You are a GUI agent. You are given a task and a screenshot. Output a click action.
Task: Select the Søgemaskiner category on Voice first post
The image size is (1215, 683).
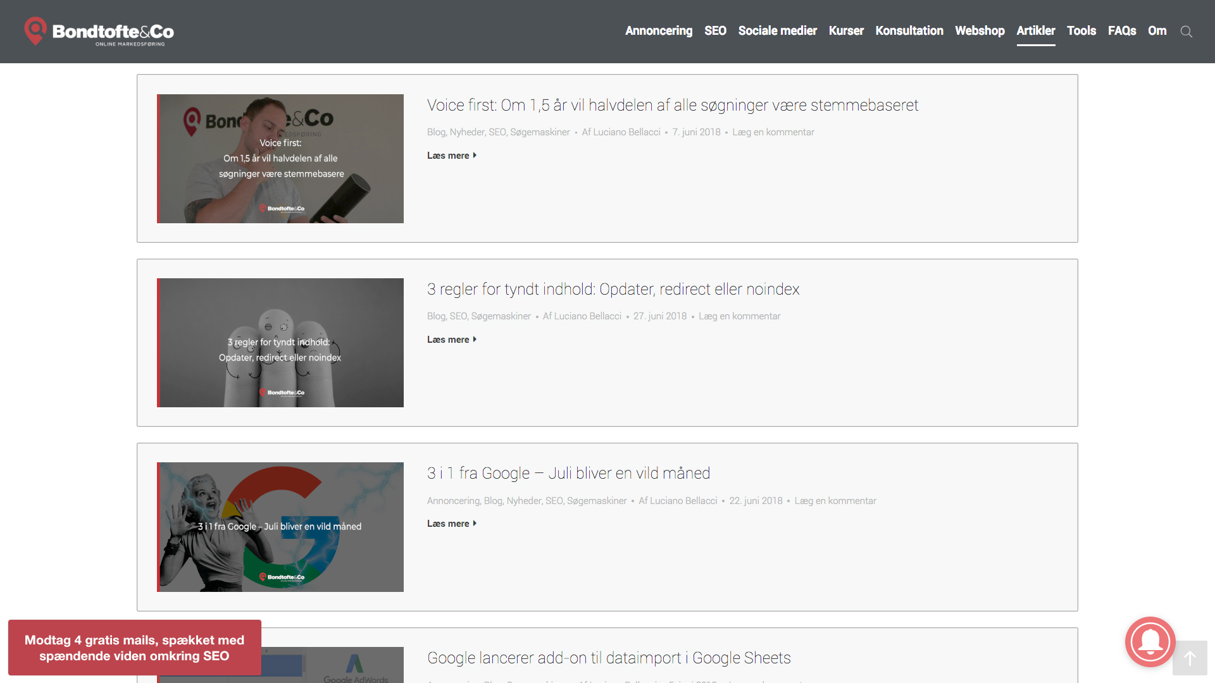(540, 132)
